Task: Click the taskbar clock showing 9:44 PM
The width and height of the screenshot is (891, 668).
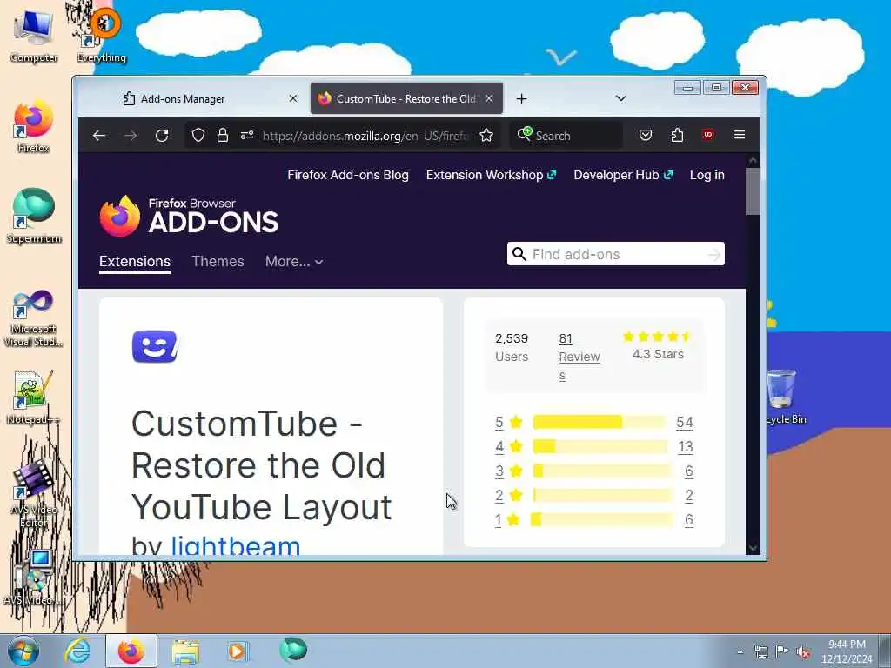Action: [847, 651]
